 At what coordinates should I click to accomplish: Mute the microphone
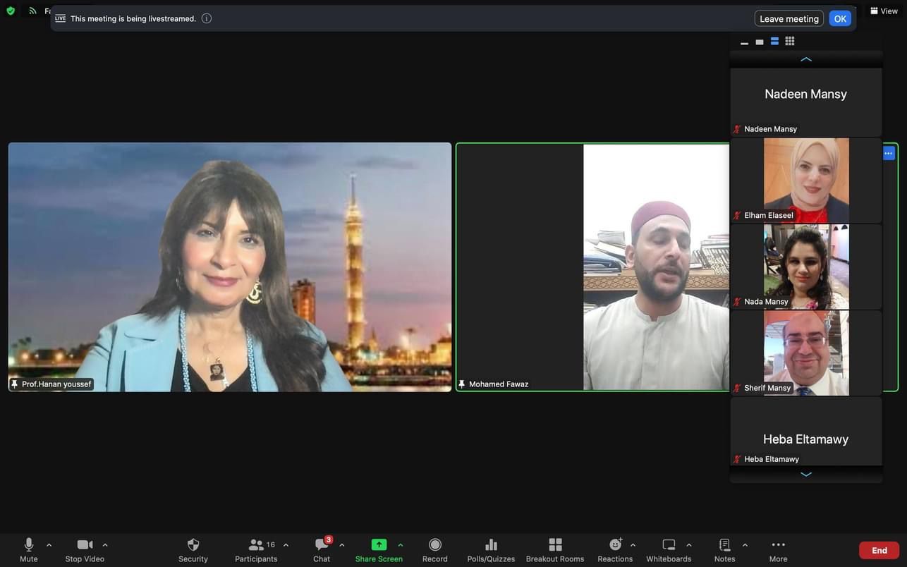[x=28, y=550]
